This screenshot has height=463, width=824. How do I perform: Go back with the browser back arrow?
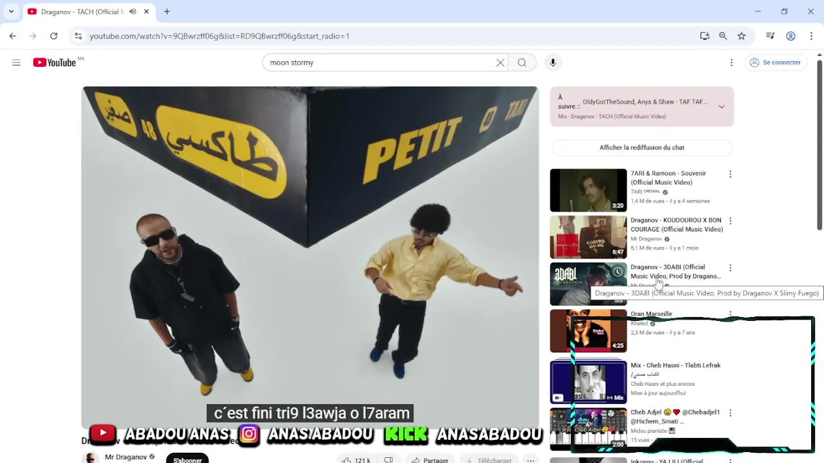[13, 36]
